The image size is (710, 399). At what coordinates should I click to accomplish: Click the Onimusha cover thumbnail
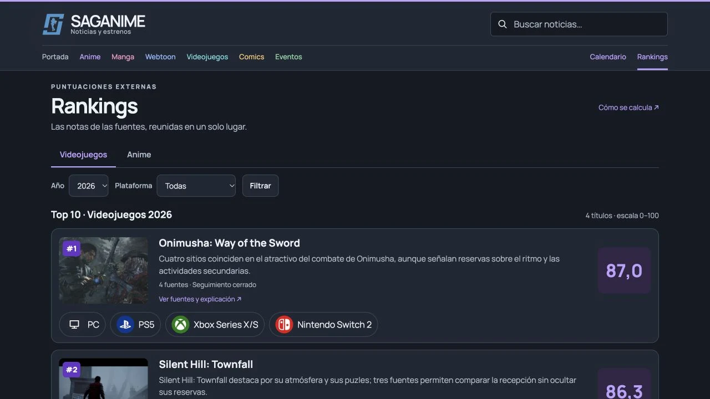click(104, 270)
